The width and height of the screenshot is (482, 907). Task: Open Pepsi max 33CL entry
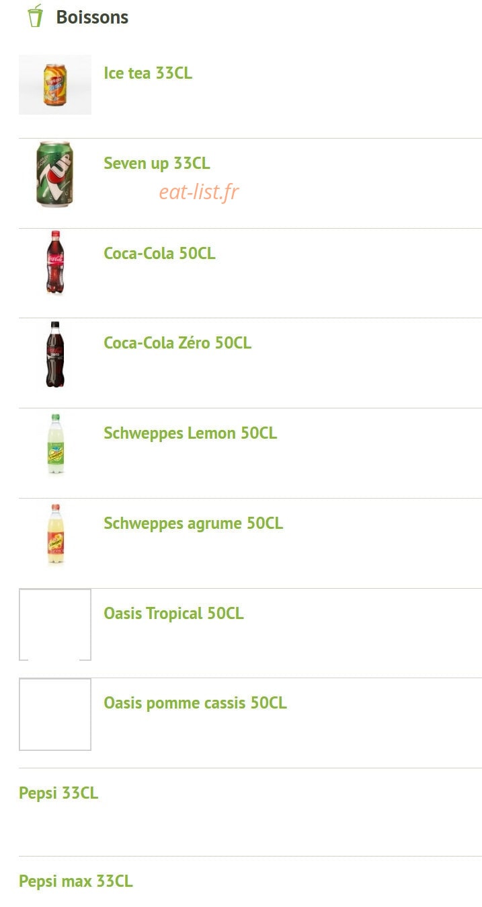pos(76,881)
